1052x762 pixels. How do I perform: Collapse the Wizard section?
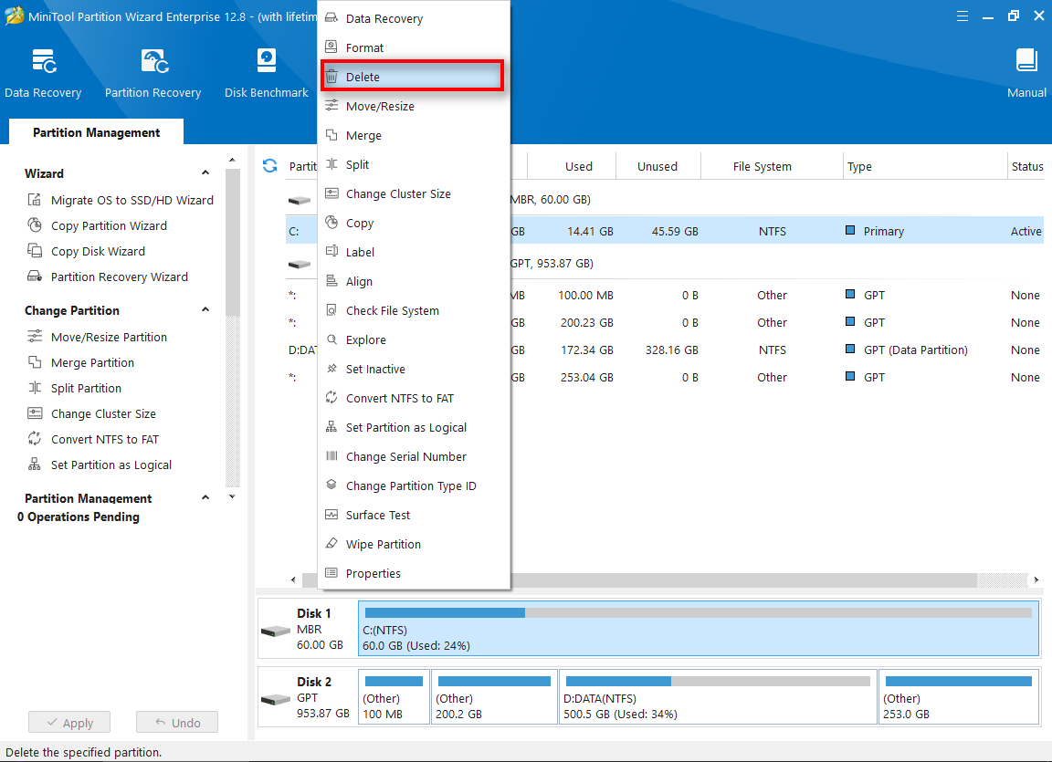pyautogui.click(x=205, y=173)
